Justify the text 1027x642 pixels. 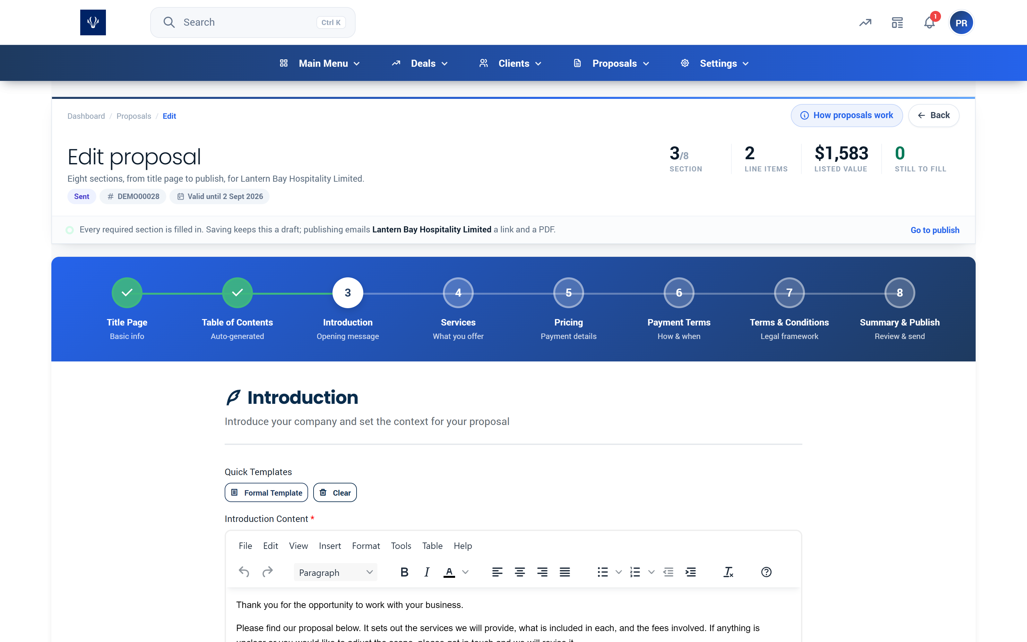point(565,572)
